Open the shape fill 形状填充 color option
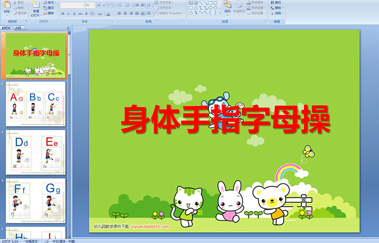 point(256,2)
